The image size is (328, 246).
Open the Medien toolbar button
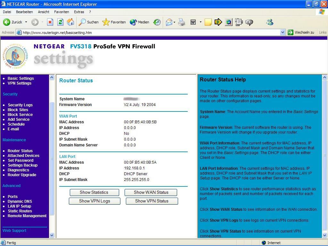(x=139, y=22)
